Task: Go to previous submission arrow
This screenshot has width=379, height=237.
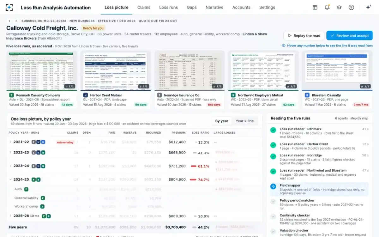Action: (x=9, y=21)
